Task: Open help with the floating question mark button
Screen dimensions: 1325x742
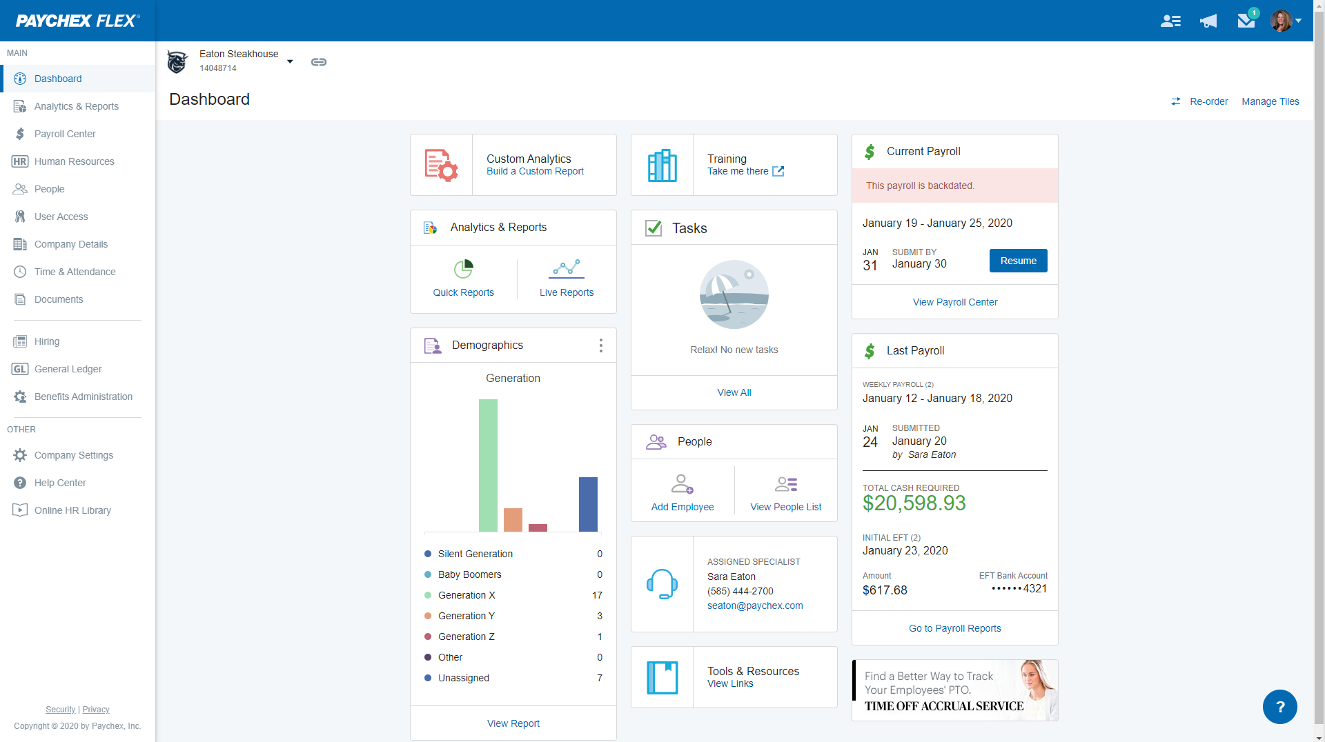Action: (1280, 707)
